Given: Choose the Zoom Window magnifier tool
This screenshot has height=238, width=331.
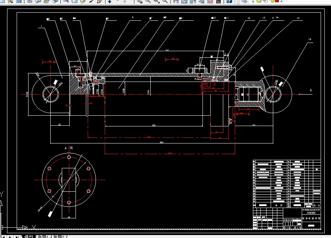Looking at the screenshot, I should (156, 1).
